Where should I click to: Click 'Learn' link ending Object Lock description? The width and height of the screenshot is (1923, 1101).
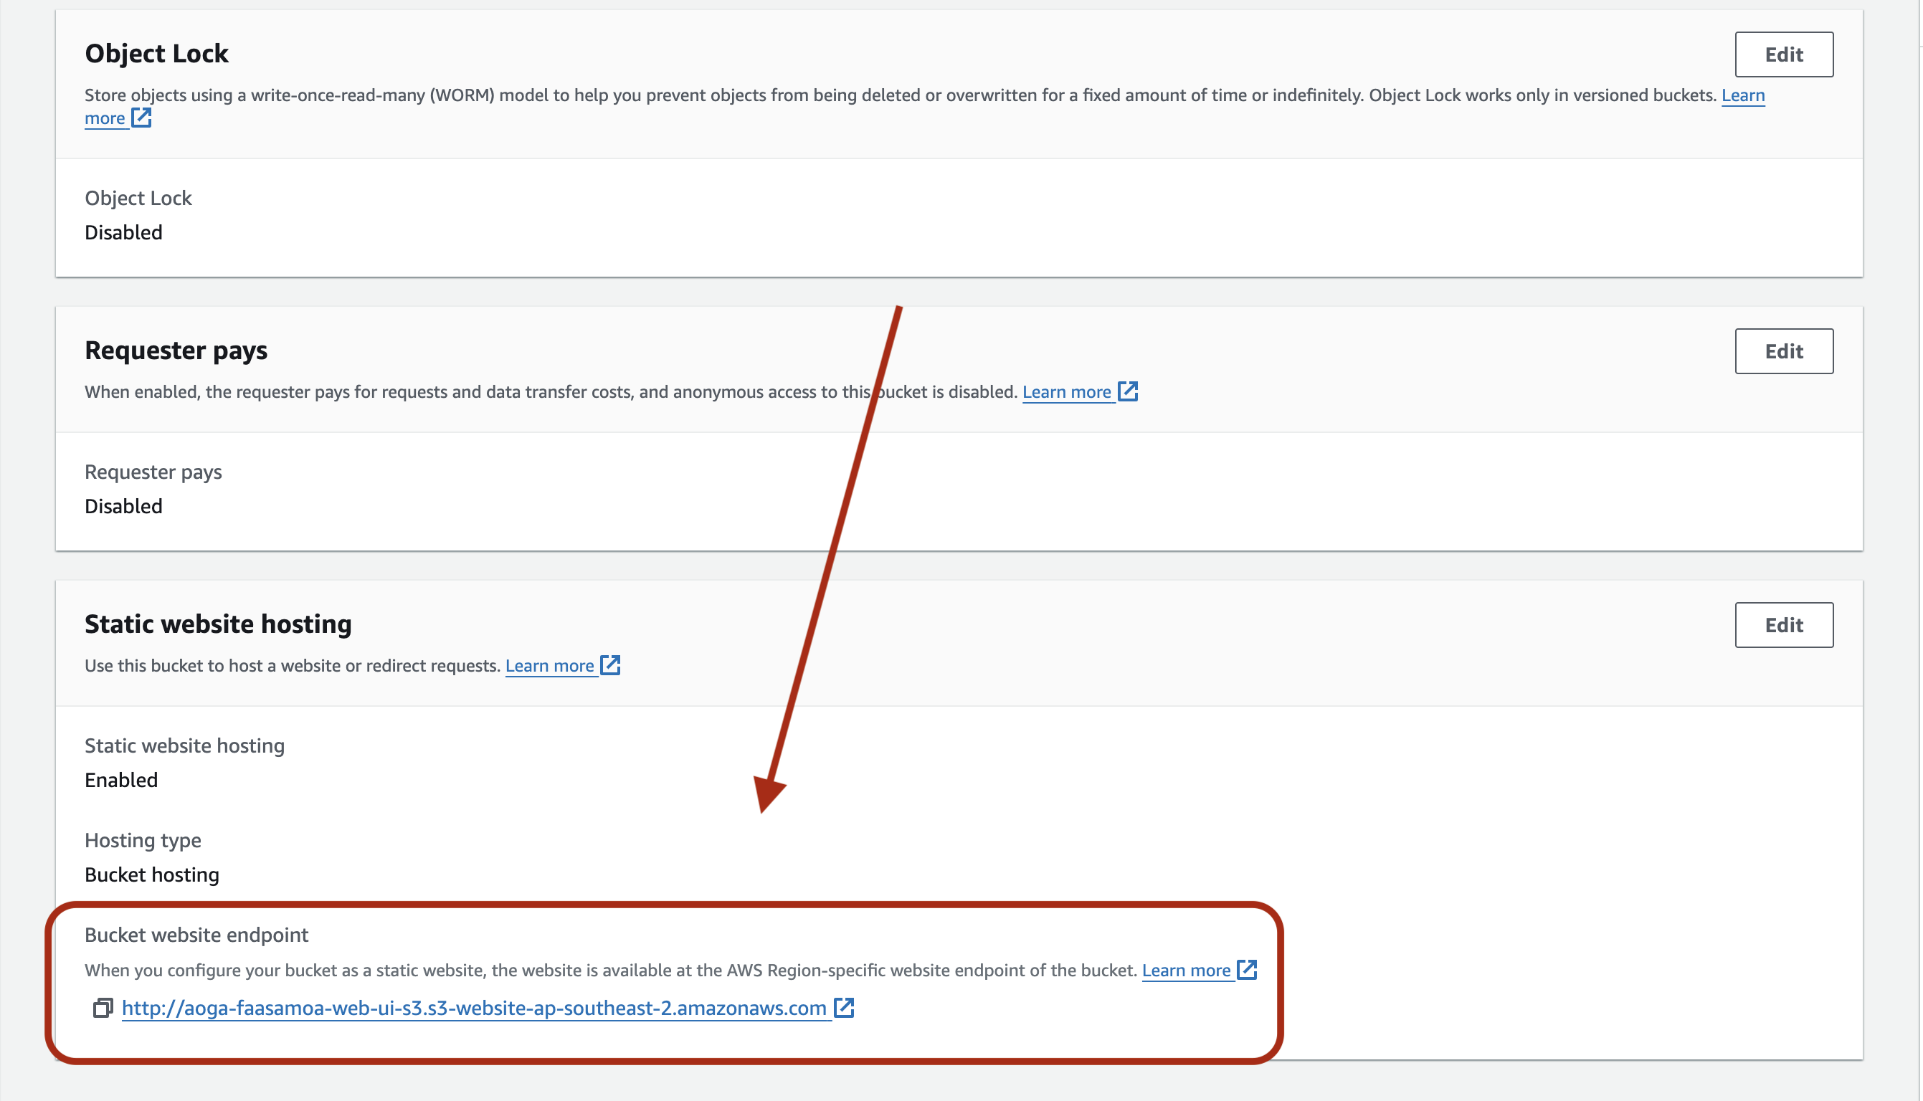pyautogui.click(x=1742, y=95)
